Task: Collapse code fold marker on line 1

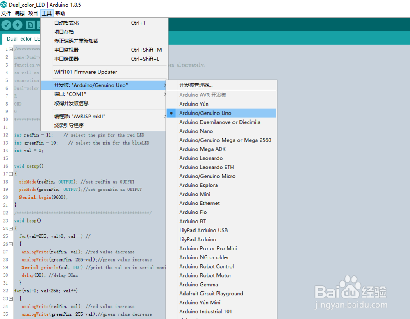Action: (11, 49)
